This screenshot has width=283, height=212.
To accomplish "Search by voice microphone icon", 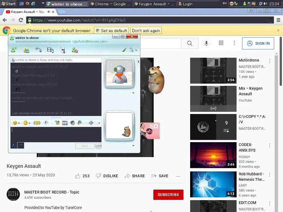I will click(x=206, y=43).
